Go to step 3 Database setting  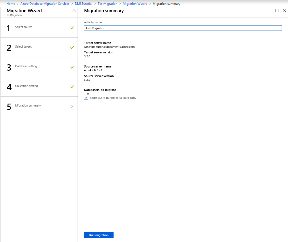tap(39, 67)
